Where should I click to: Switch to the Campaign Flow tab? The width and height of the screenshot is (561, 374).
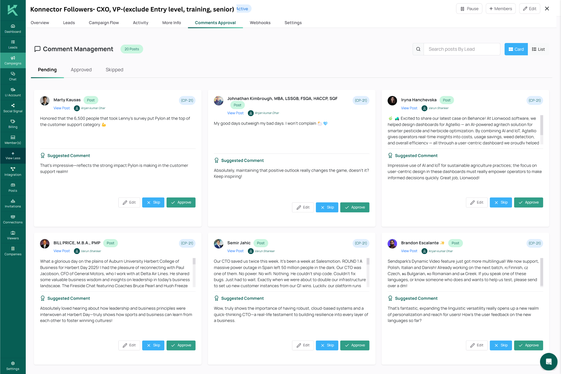[x=104, y=23]
